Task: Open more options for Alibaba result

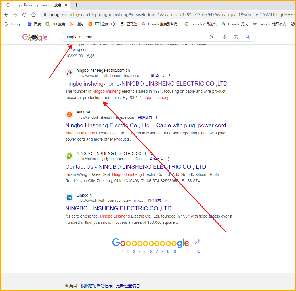Action: 157,117
